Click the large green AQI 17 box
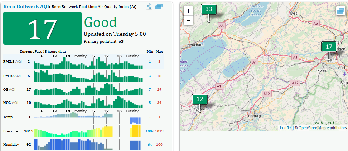348x151 pixels. pyautogui.click(x=42, y=29)
